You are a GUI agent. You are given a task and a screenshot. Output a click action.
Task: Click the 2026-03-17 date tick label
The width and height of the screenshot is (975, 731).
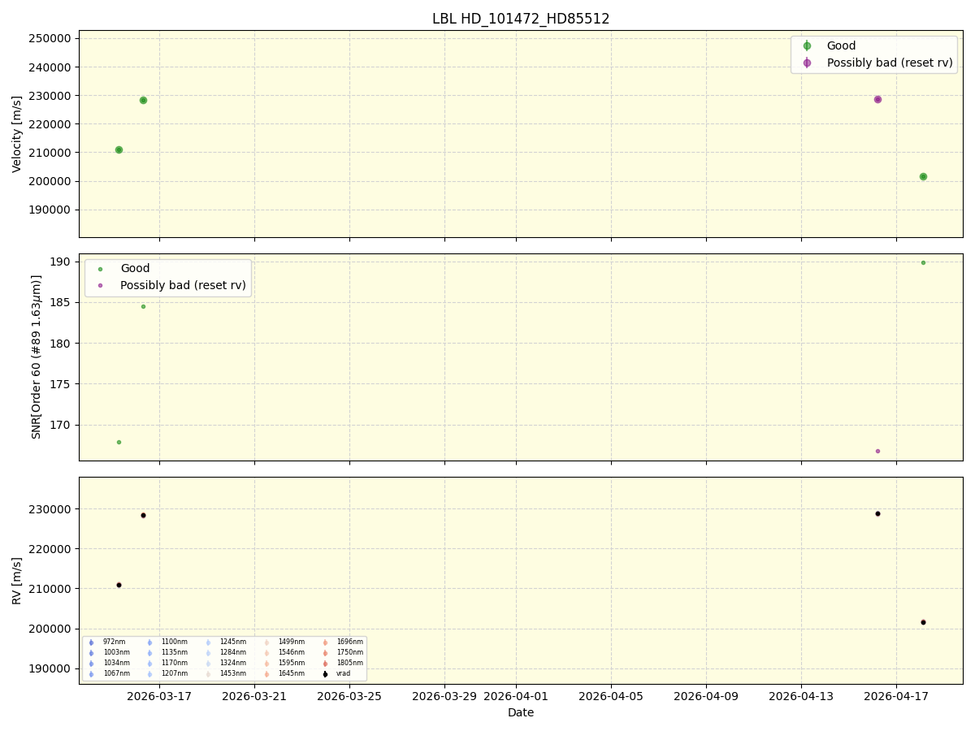[159, 695]
